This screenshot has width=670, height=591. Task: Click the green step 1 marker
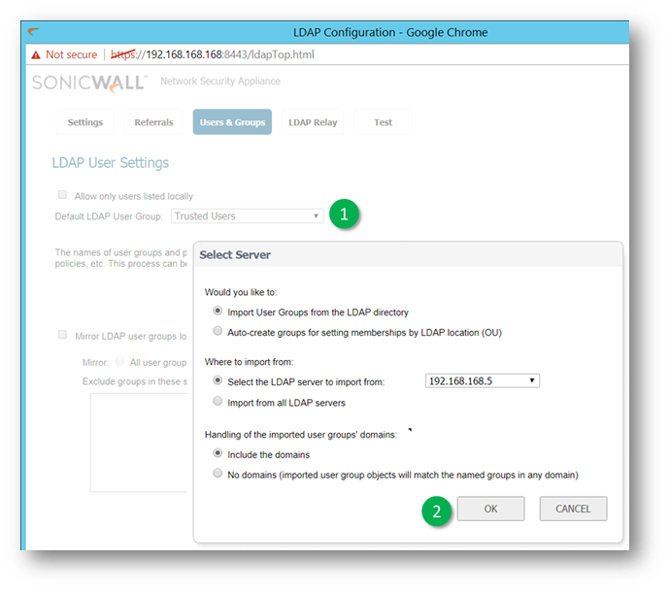344,215
